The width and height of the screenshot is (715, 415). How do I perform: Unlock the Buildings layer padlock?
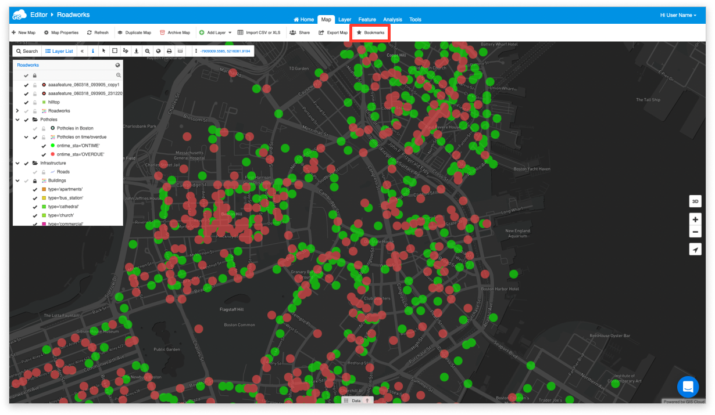click(x=35, y=181)
